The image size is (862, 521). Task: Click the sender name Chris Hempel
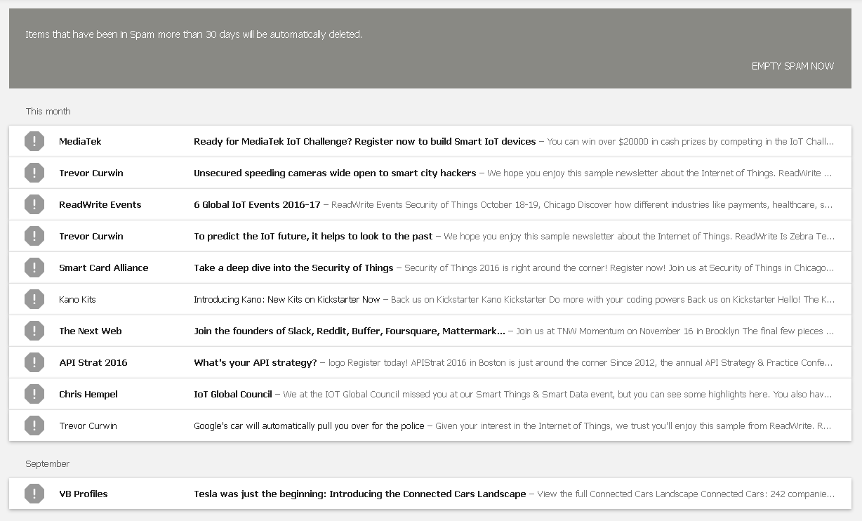88,394
